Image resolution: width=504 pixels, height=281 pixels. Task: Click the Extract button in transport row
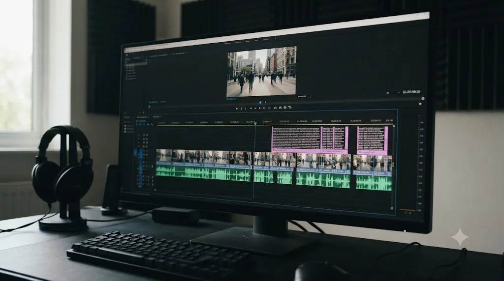280,108
